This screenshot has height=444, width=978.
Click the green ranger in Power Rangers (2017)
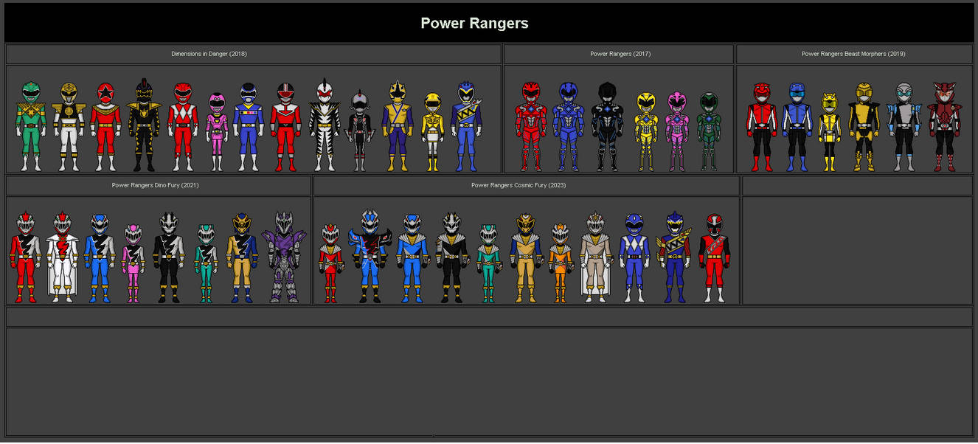709,131
